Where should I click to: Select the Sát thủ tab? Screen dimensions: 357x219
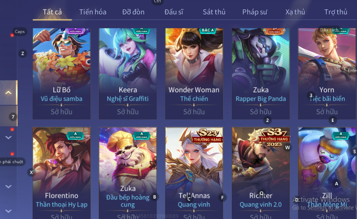click(x=214, y=12)
